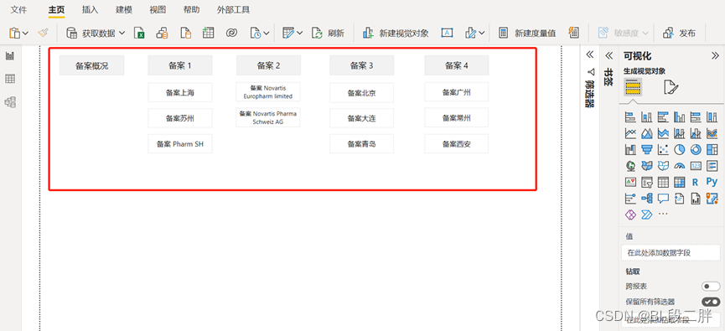Viewport: 725px width, 331px height.
Task: Insert a text box from the toolbar
Action: [447, 33]
